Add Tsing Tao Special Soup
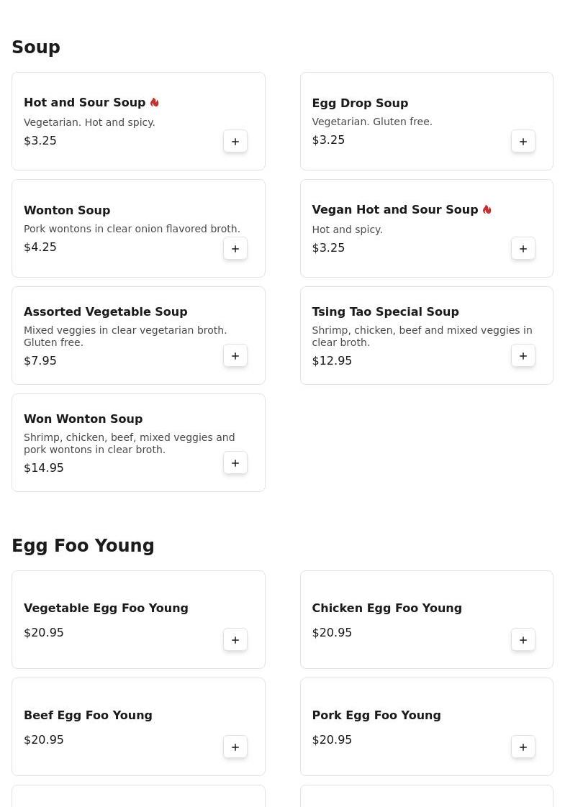 tap(523, 356)
